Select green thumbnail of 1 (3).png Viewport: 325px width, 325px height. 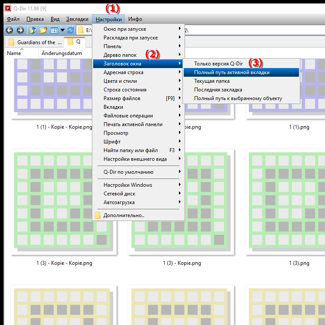[286, 202]
